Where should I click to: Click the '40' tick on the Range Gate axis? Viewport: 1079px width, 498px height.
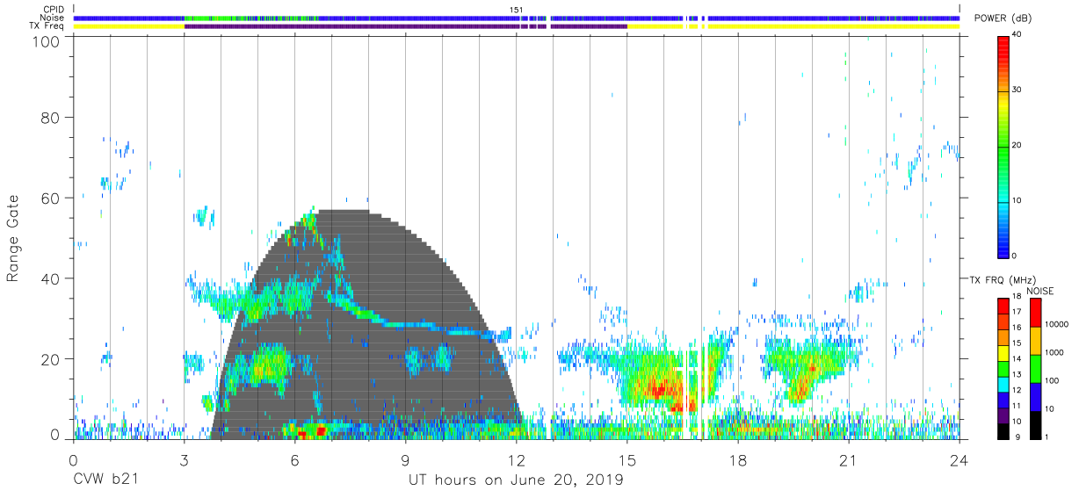coord(52,278)
